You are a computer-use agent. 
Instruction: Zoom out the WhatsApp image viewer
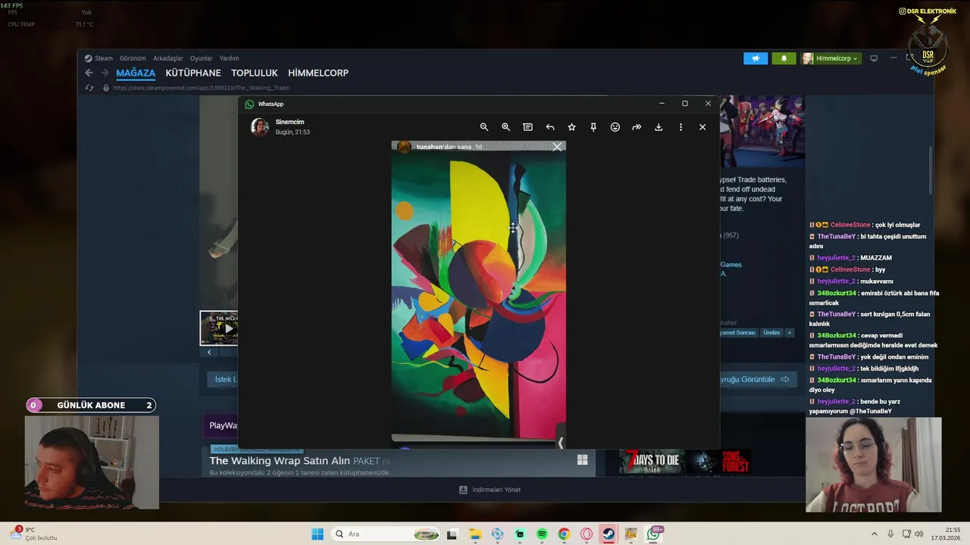484,127
